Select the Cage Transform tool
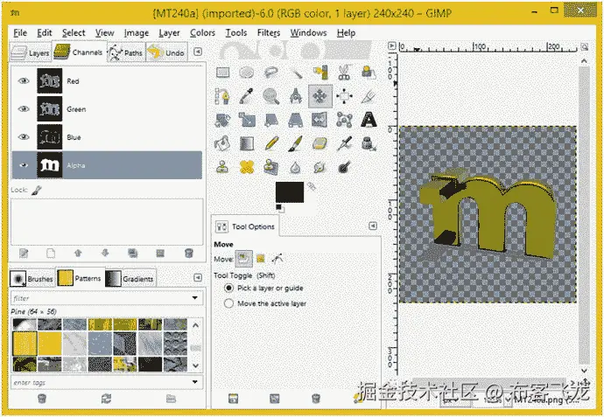The image size is (604, 417). pyautogui.click(x=344, y=120)
